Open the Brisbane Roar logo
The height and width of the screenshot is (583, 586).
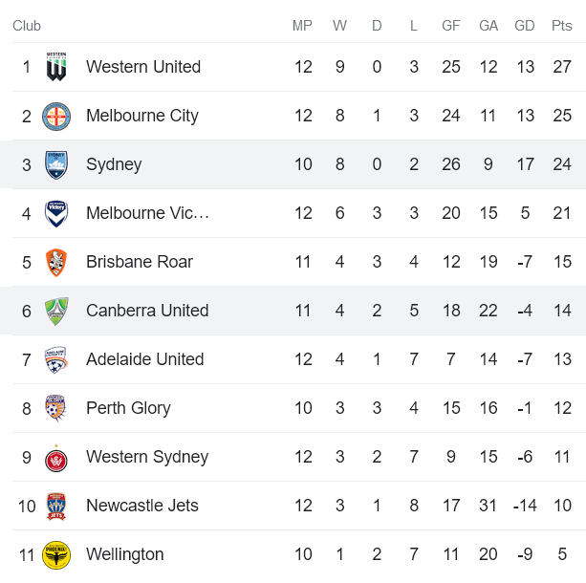(56, 262)
